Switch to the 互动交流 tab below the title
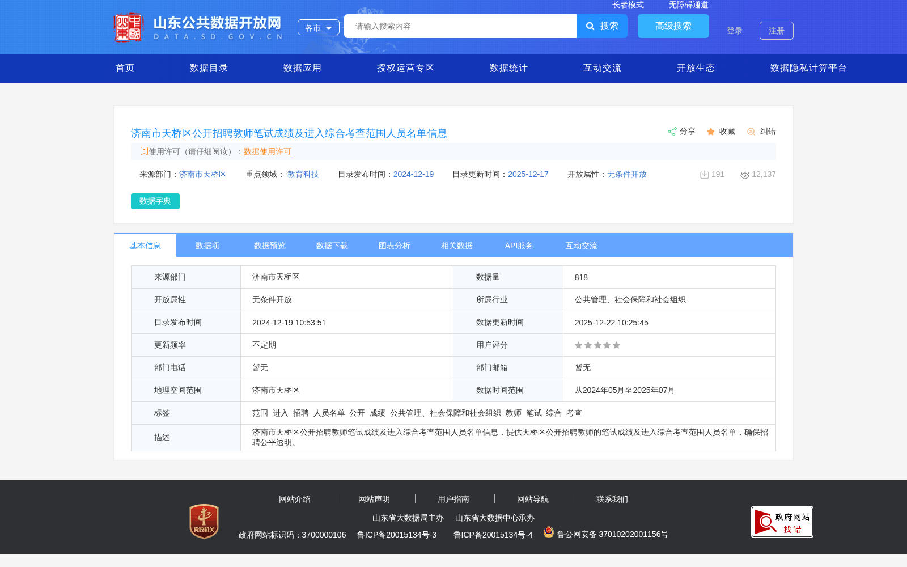 coord(582,246)
